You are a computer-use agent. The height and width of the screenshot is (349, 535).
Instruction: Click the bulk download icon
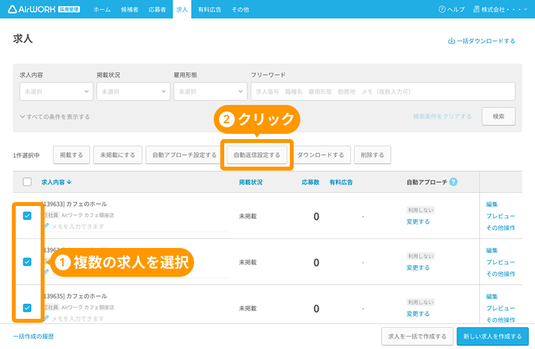pos(451,41)
